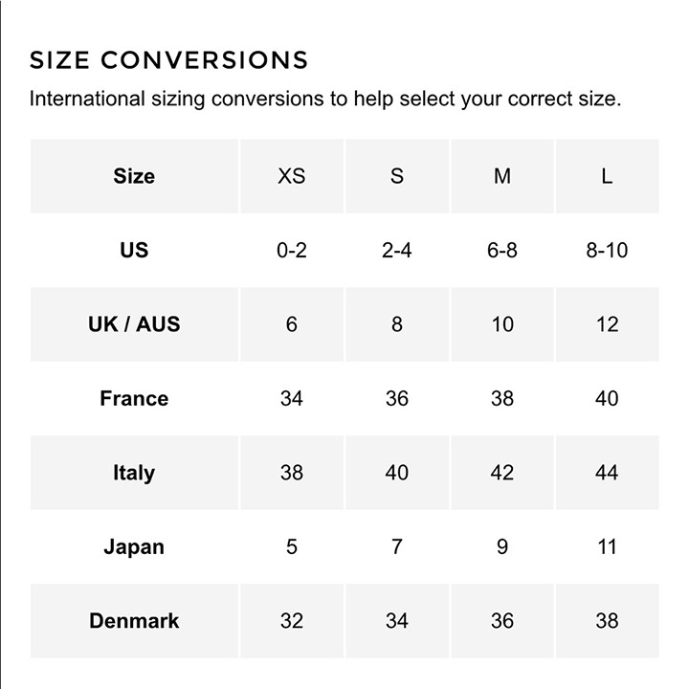
Task: Select the US 8-10 cell
Action: click(608, 251)
